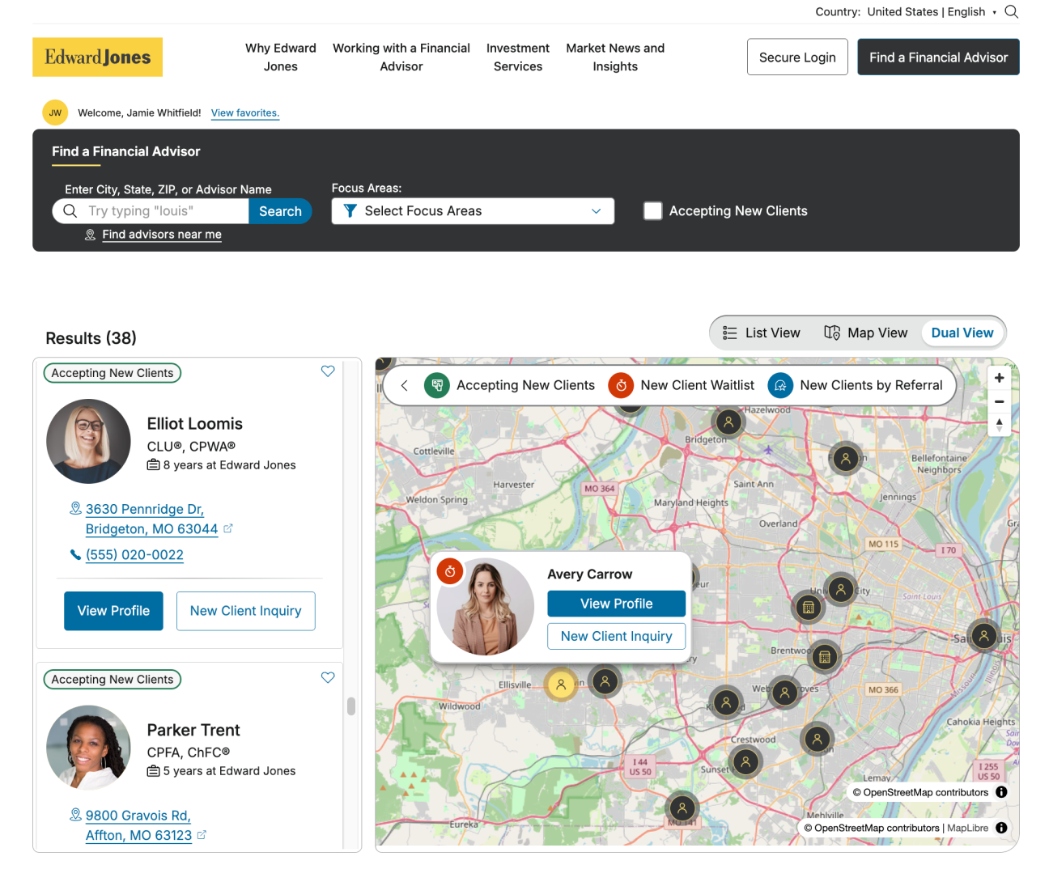The width and height of the screenshot is (1049, 869).
Task: Click the blue New Clients by Referral icon
Action: 780,386
